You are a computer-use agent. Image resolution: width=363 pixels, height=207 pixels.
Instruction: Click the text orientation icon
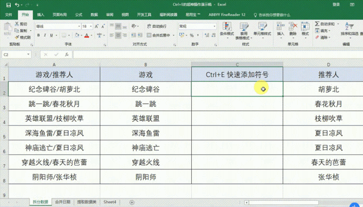pyautogui.click(x=134, y=26)
